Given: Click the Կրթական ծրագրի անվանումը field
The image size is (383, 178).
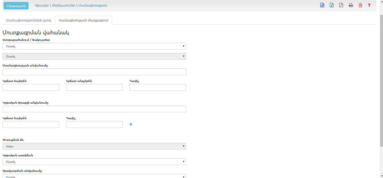Looking at the screenshot, I should click(x=94, y=109).
